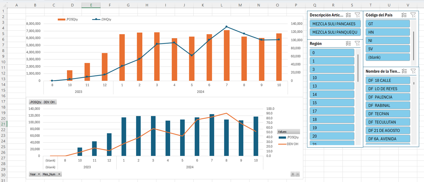Open the Mes_Num field dropdown
The height and width of the screenshot is (182, 424).
52,174
